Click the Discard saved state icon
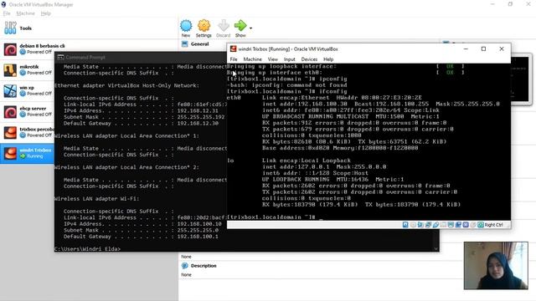536x301 pixels. (x=224, y=26)
